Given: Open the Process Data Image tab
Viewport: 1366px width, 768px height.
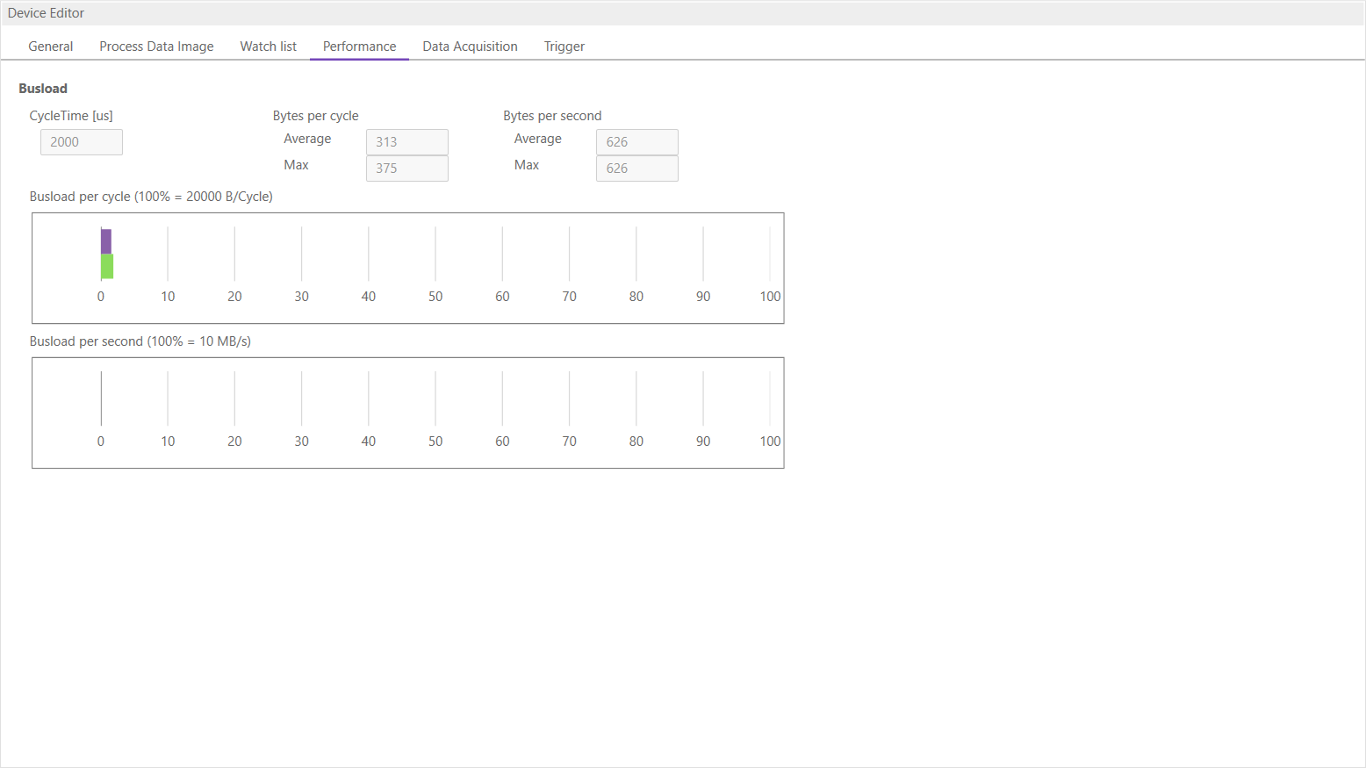Looking at the screenshot, I should coord(156,46).
